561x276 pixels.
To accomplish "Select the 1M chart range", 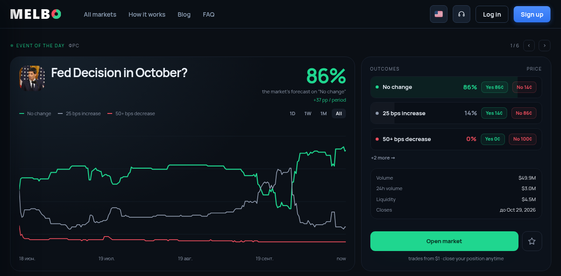I will coord(323,113).
